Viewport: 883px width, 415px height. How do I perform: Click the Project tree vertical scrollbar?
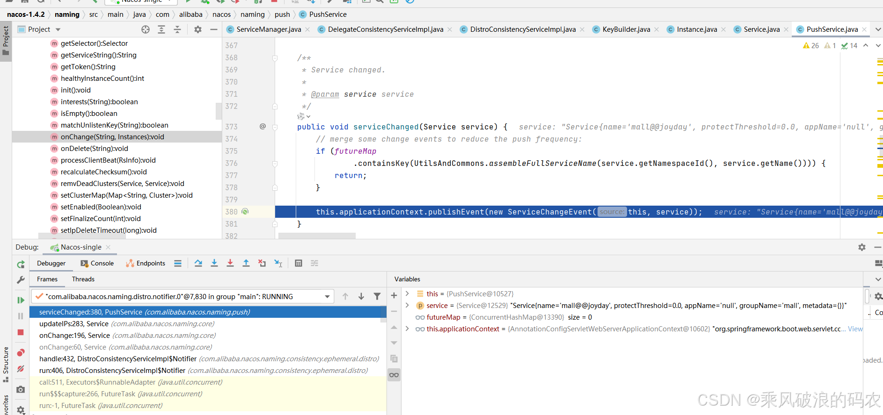(219, 111)
